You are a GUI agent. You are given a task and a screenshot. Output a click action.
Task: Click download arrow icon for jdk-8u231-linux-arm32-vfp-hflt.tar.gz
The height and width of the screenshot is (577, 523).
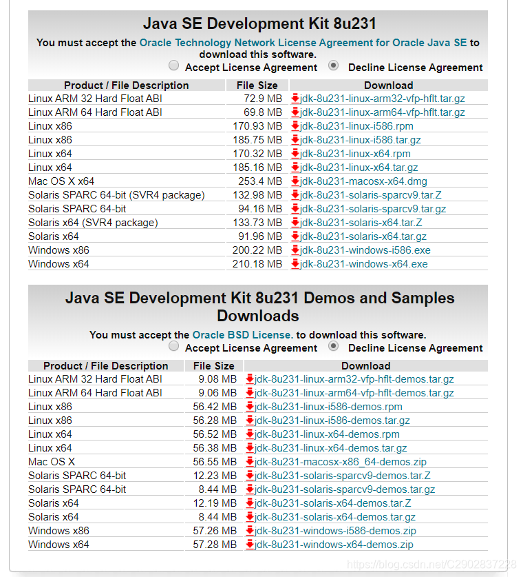(x=295, y=99)
